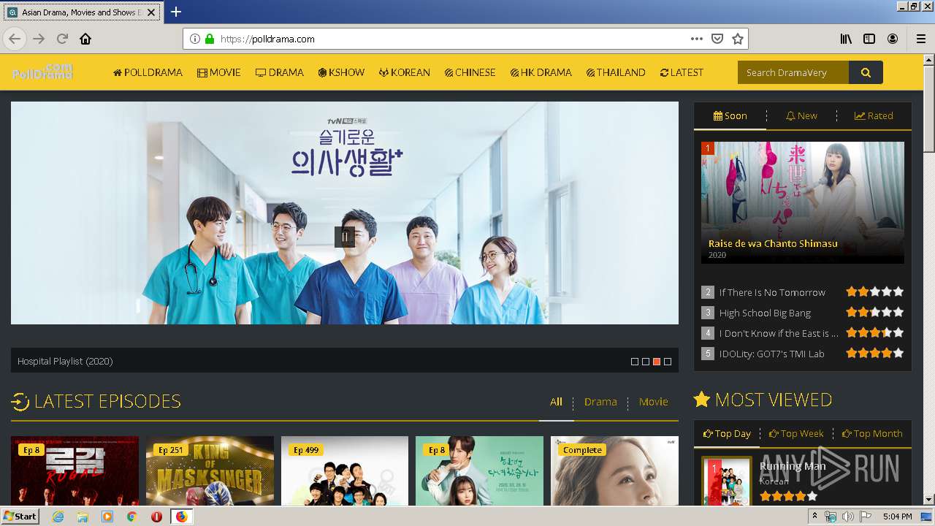Open the THAILAND menu item
This screenshot has height=526, width=935.
click(616, 72)
